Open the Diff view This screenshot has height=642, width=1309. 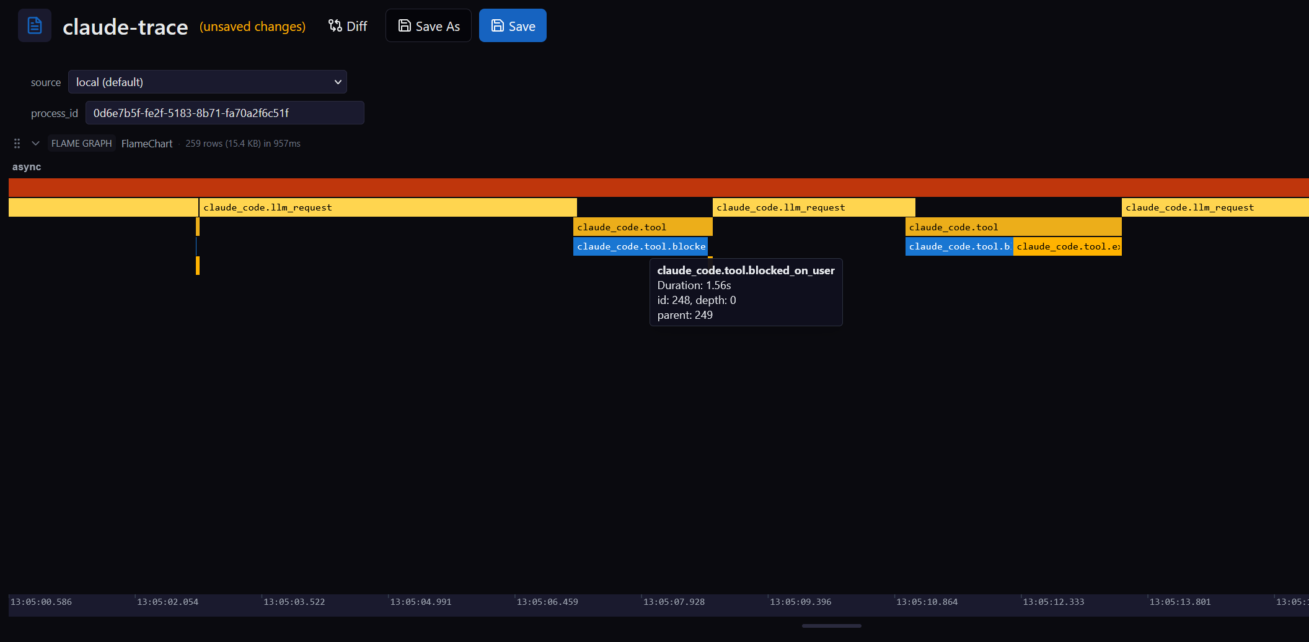click(348, 26)
